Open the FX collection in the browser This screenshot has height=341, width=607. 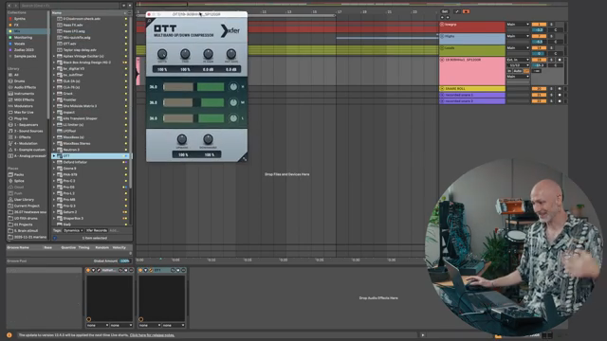click(16, 25)
